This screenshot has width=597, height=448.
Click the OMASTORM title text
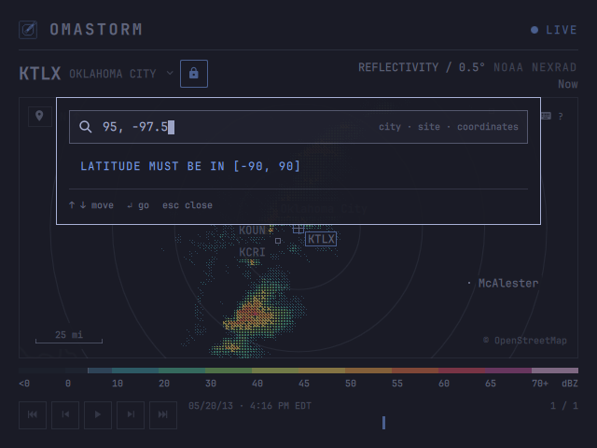click(x=96, y=30)
